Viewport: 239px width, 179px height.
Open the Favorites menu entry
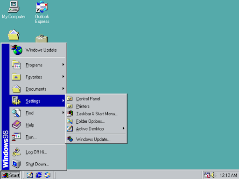(37, 77)
